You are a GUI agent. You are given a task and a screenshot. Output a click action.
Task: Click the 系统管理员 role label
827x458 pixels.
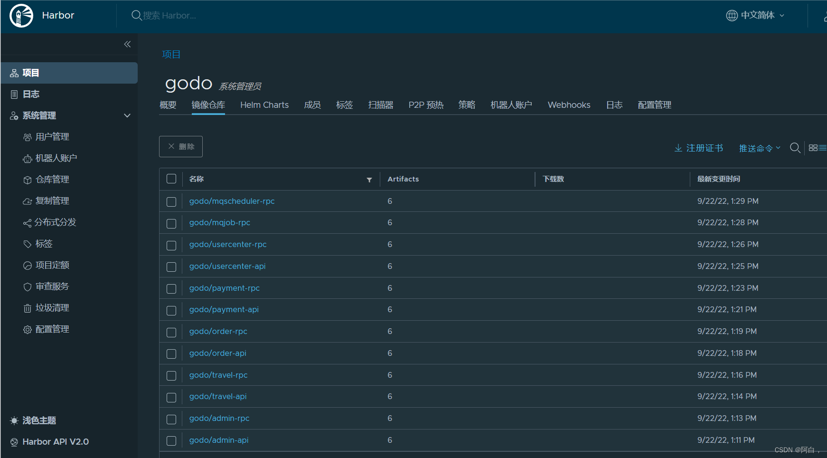240,86
